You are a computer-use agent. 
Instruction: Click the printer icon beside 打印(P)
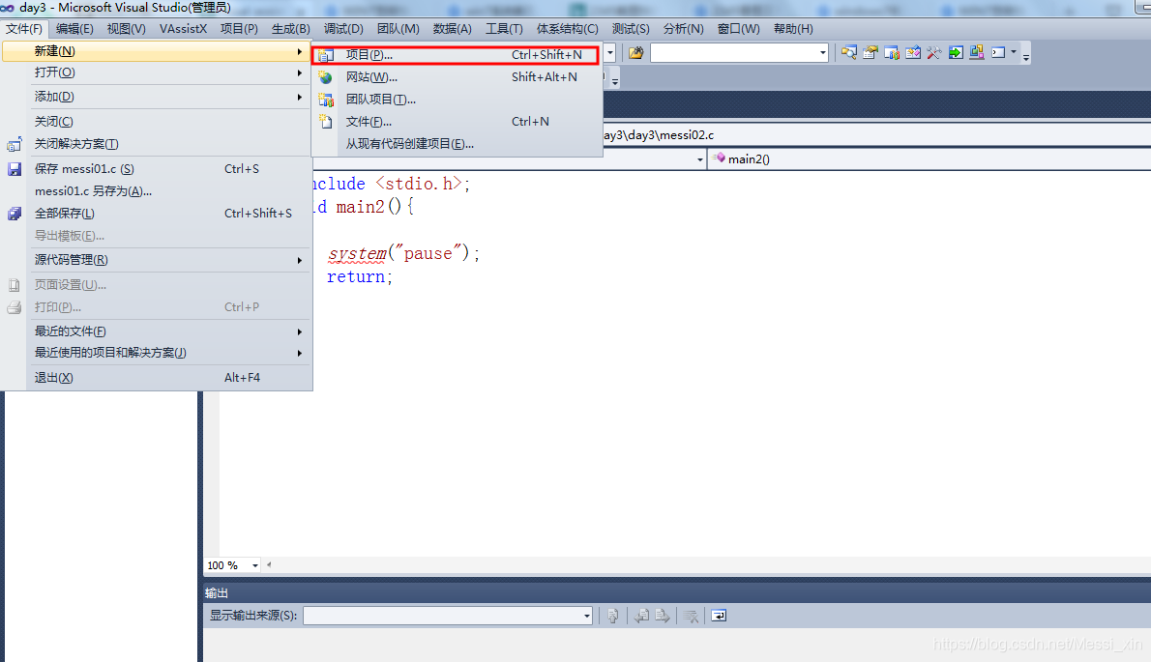coord(14,307)
